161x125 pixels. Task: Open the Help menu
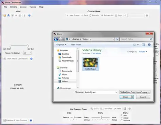coord(41,7)
